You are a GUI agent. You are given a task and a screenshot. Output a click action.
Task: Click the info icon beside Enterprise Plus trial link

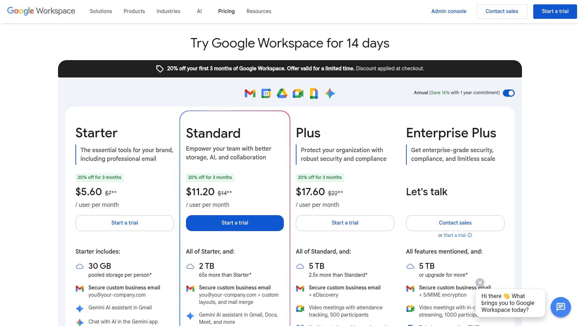[470, 235]
